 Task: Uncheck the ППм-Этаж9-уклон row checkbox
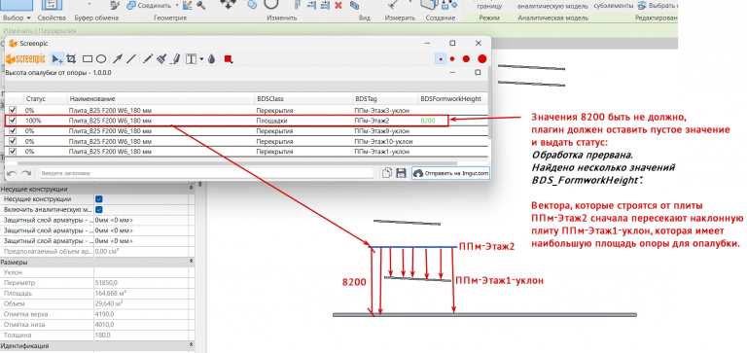click(x=13, y=131)
